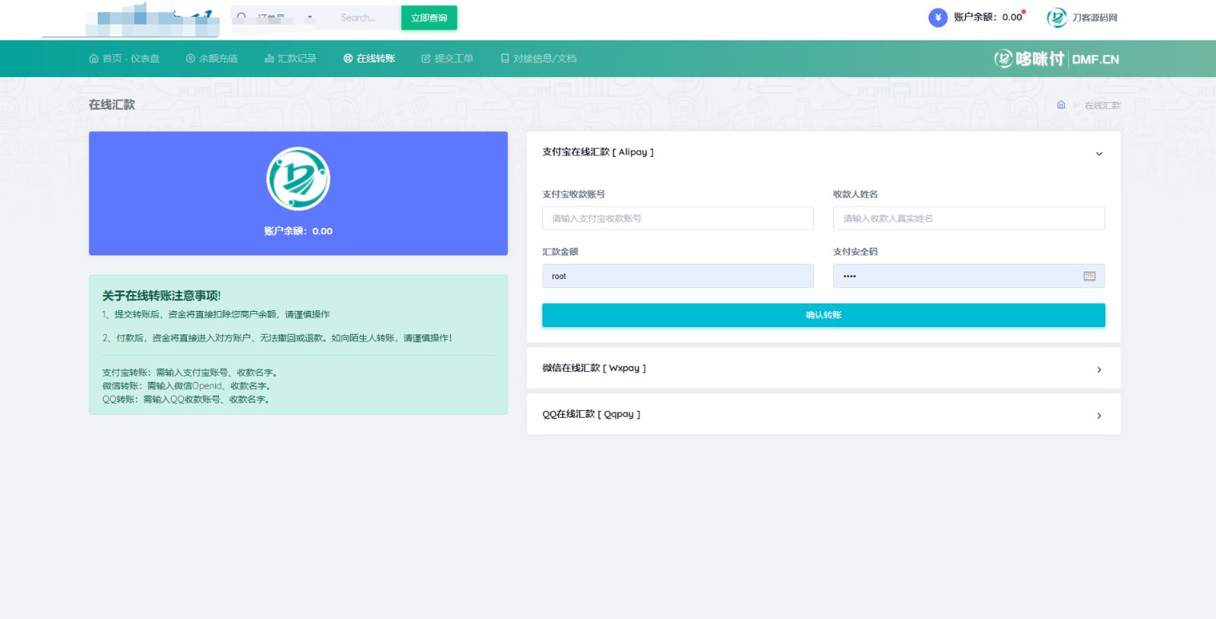
Task: Click the edit icon beside 提交工单
Action: tap(426, 59)
